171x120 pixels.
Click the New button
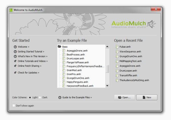(147, 97)
